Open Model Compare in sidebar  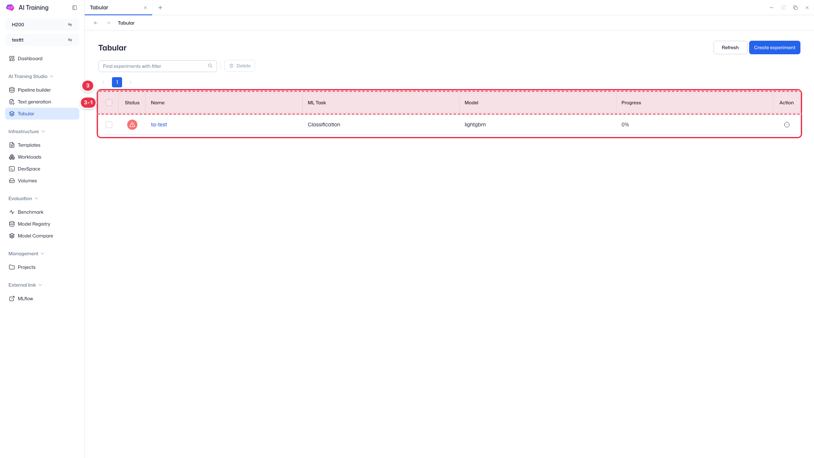42,236
